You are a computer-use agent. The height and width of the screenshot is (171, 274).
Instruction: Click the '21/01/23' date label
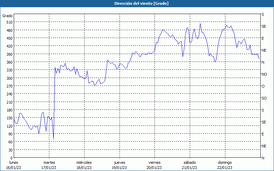189,168
